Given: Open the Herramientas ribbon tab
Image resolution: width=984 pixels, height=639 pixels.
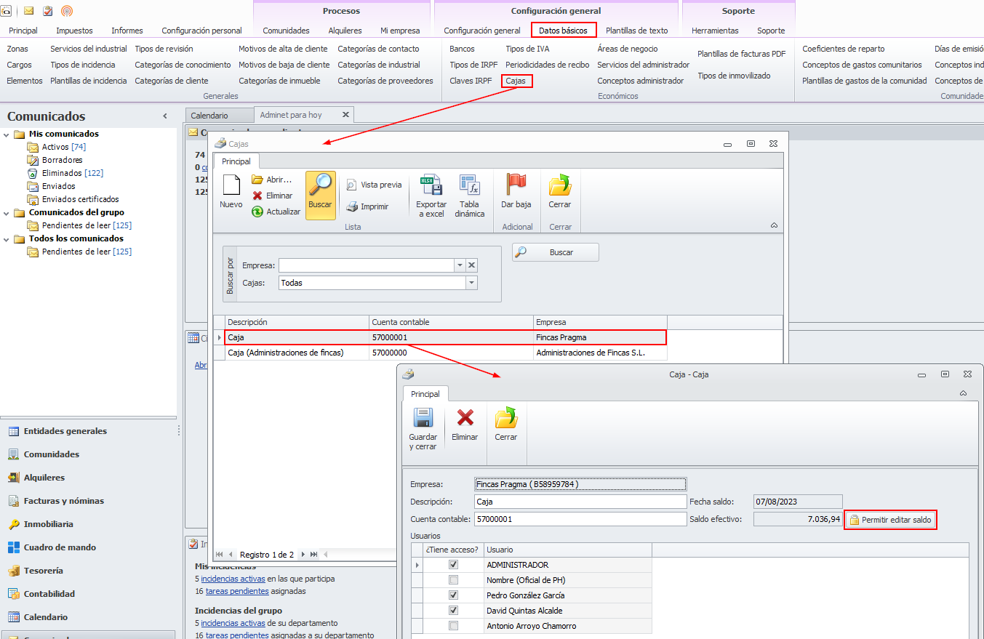Looking at the screenshot, I should pyautogui.click(x=715, y=31).
